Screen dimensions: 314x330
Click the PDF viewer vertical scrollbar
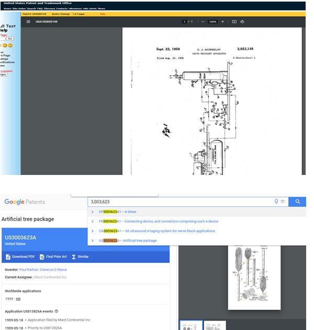pos(304,101)
